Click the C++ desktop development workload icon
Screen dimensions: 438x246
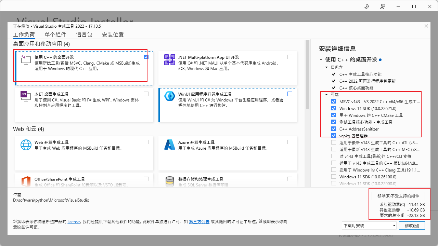(26, 59)
